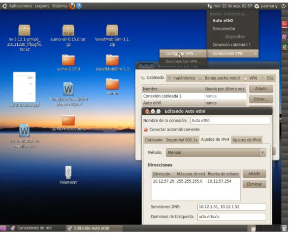This screenshot has width=291, height=234.
Task: Open ns-3.12.1-pmip6 tar.xz archive icon
Action: coord(25,30)
